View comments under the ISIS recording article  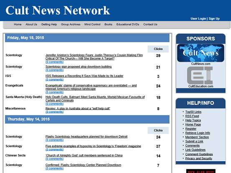pos(54,80)
